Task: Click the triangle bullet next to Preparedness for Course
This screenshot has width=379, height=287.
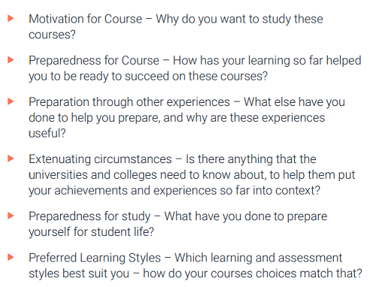Action: click(11, 60)
